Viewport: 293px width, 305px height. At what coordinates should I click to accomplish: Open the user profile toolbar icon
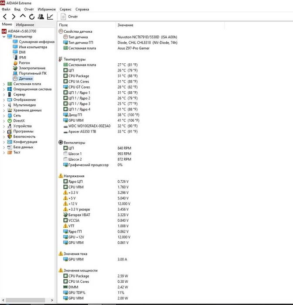tap(41, 17)
